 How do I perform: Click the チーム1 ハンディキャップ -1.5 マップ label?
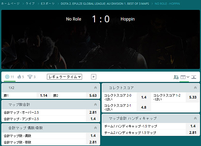click(131, 126)
